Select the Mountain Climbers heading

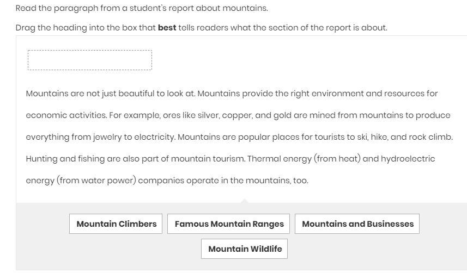click(x=116, y=224)
